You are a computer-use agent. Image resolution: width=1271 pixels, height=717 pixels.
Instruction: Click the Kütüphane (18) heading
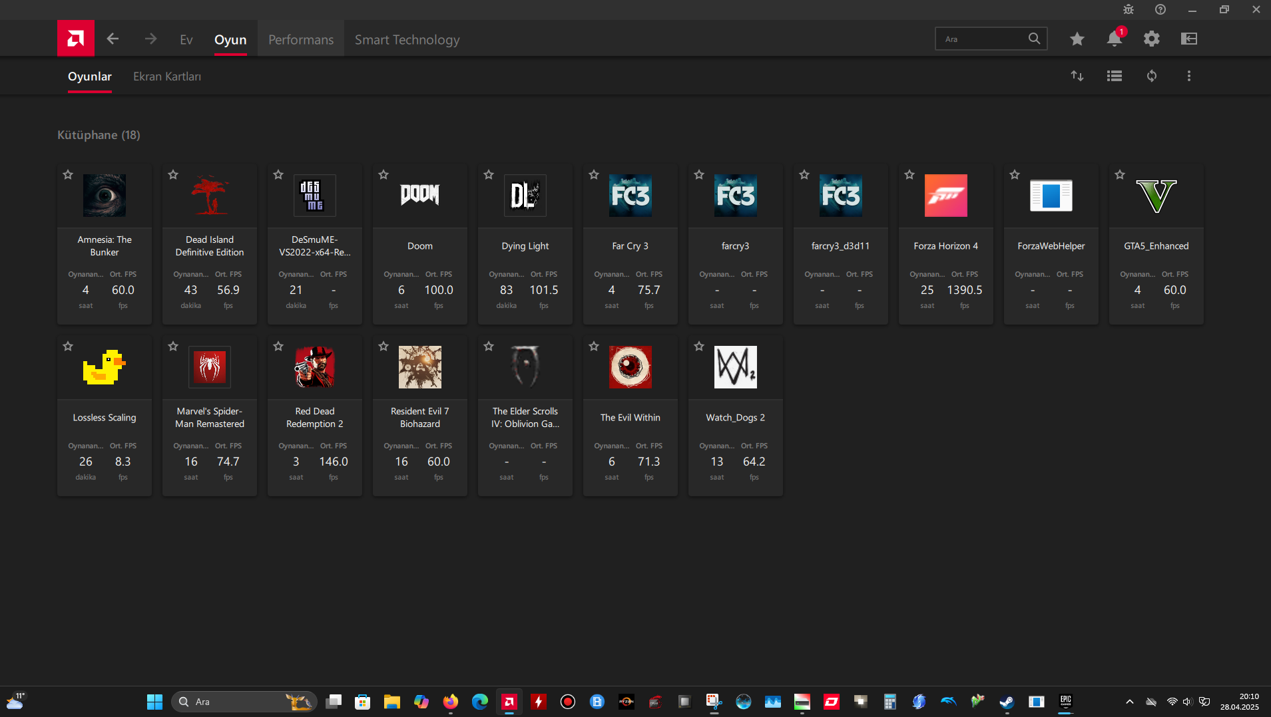[x=99, y=135]
